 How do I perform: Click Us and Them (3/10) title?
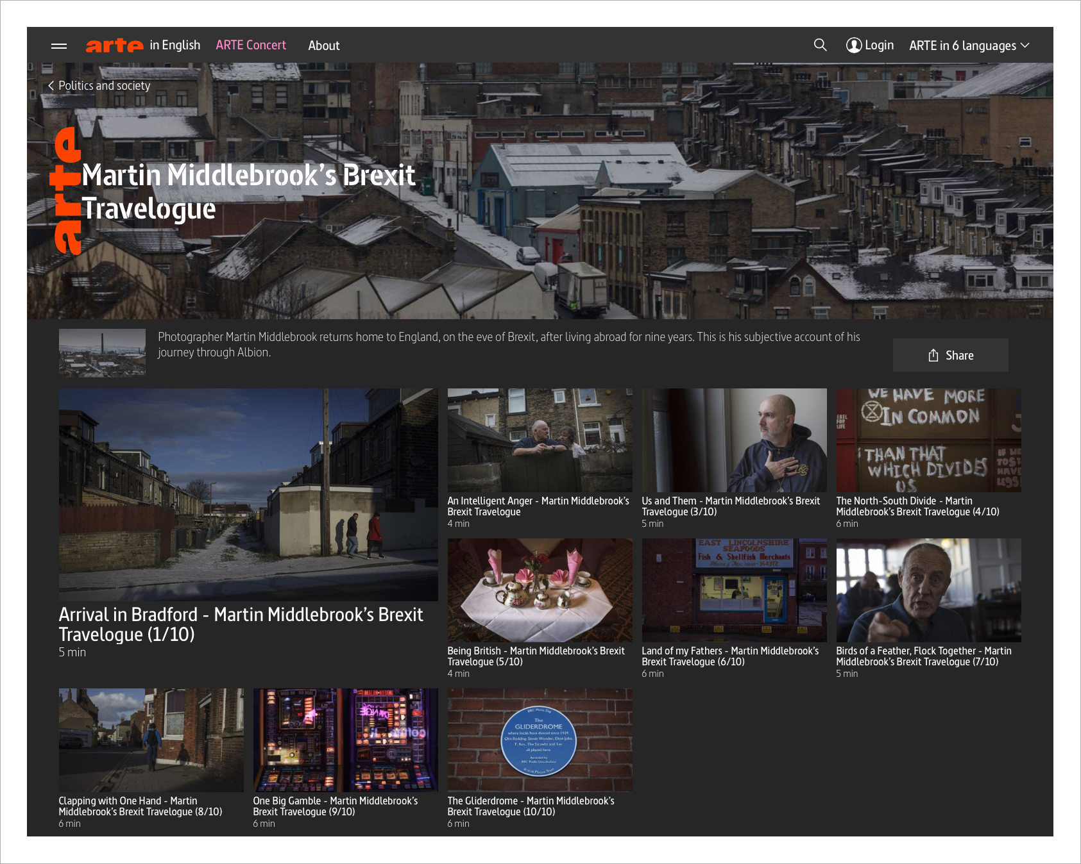click(731, 506)
